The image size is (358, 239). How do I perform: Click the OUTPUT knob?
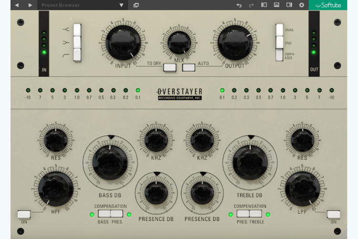pos(235,43)
